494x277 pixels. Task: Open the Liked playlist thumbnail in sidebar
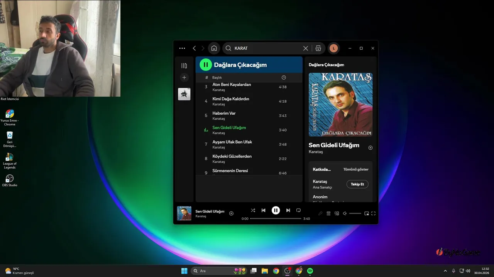click(x=184, y=94)
